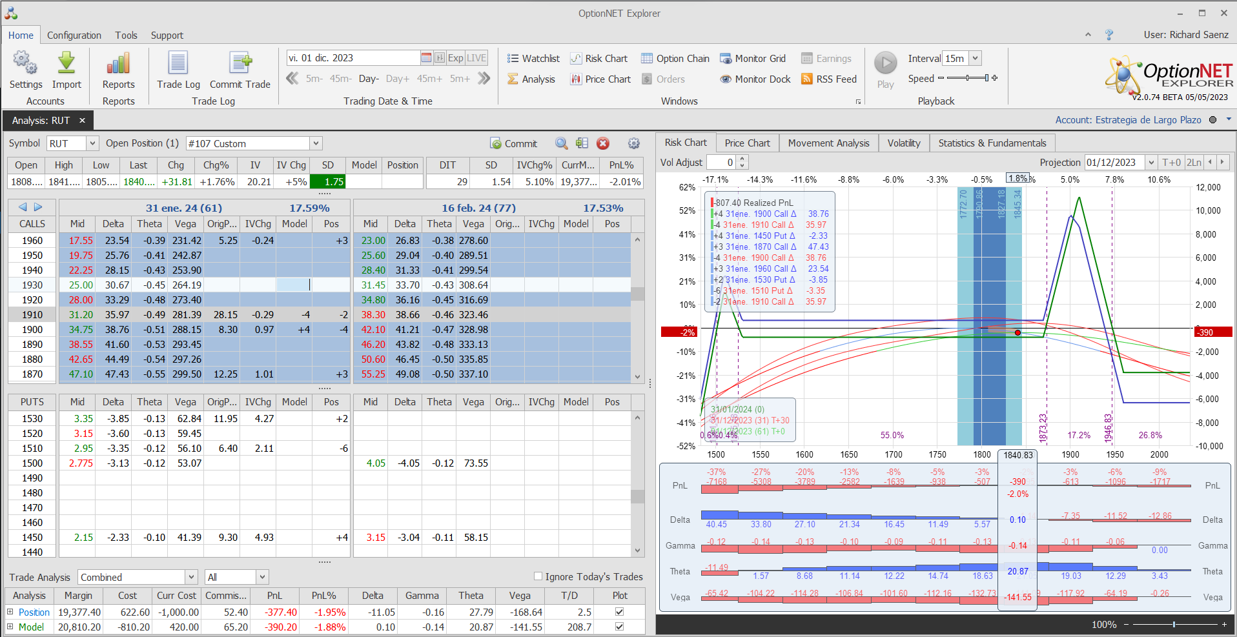Viewport: 1237px width, 637px height.
Task: Click the trading date input field
Action: pos(353,58)
